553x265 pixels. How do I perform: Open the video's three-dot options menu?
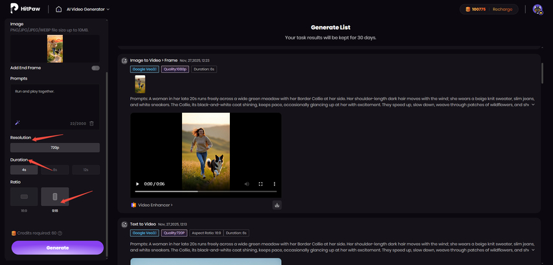pos(275,184)
